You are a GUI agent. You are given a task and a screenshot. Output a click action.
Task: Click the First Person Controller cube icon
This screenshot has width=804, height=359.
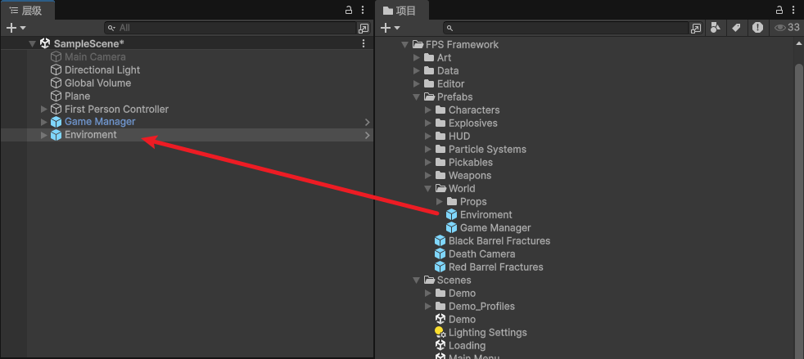tap(56, 109)
